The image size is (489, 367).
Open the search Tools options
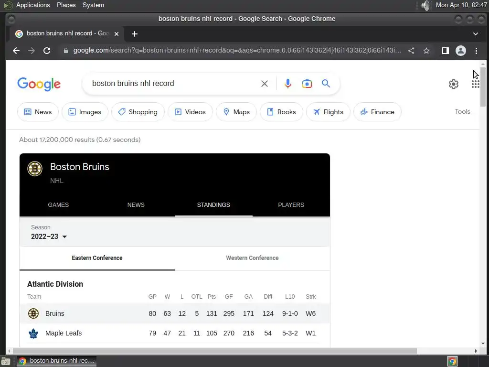tap(462, 111)
